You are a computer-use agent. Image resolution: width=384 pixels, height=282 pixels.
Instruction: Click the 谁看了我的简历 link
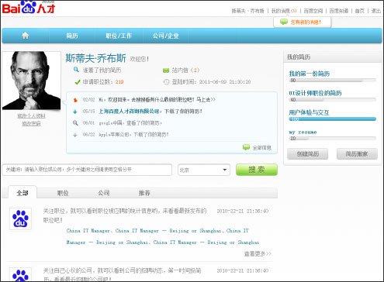102,70
